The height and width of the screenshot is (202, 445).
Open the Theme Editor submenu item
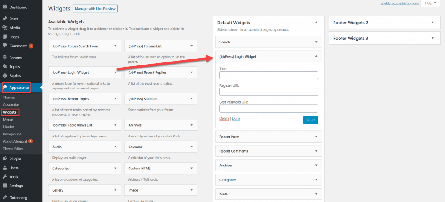13,149
